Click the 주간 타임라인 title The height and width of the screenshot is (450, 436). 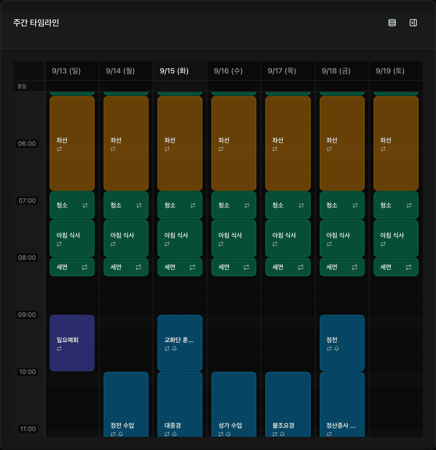[36, 23]
